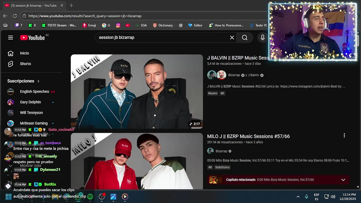Screen dimensions: 361x203
Task: Click the magnifier search button
Action: (245, 37)
